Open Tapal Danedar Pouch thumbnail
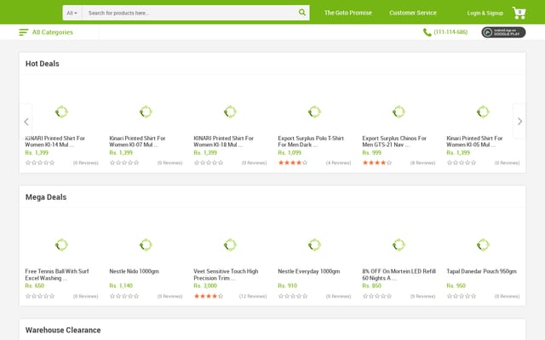 tap(483, 245)
